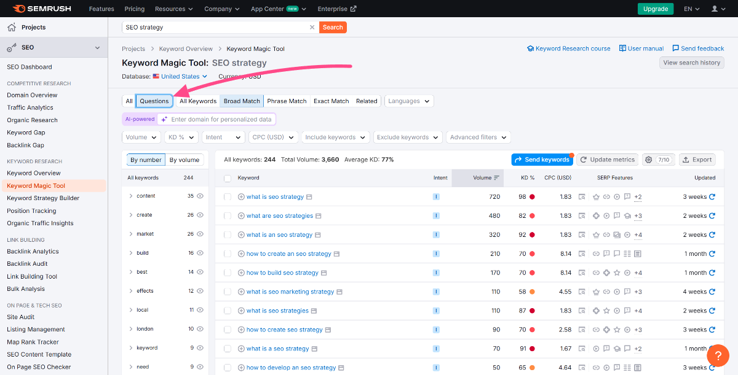Add 'how to create an seo strategy' plus icon
The width and height of the screenshot is (738, 375).
point(241,253)
